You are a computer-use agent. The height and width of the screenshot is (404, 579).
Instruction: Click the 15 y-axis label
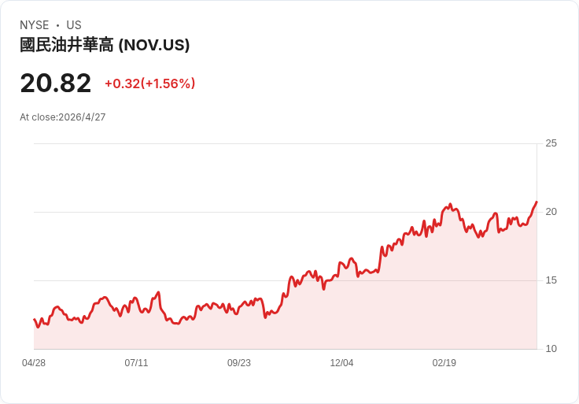[551, 280]
